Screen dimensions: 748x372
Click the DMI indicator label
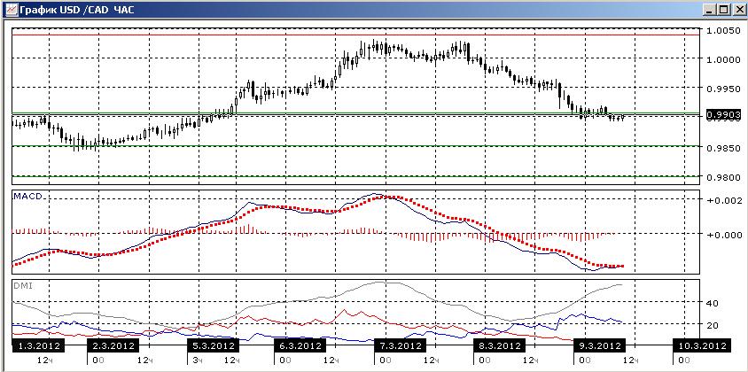pyautogui.click(x=22, y=286)
